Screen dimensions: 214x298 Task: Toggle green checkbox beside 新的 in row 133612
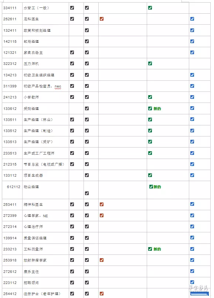pos(150,108)
